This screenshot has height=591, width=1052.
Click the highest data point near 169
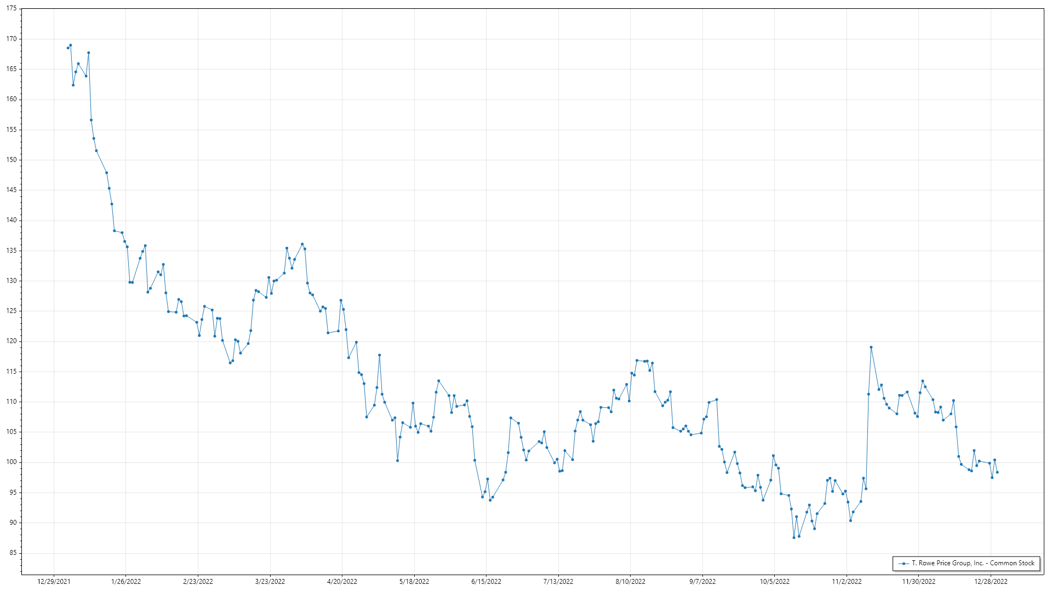click(71, 45)
